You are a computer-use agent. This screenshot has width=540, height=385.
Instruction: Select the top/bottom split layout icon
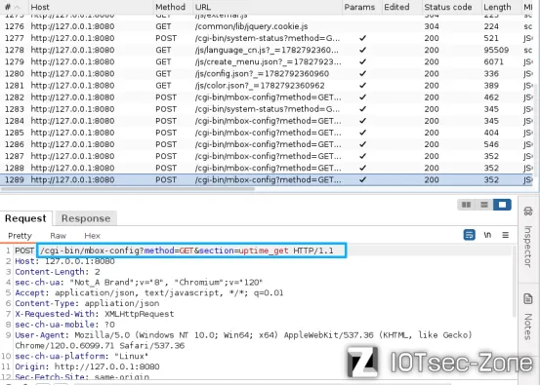(484, 205)
